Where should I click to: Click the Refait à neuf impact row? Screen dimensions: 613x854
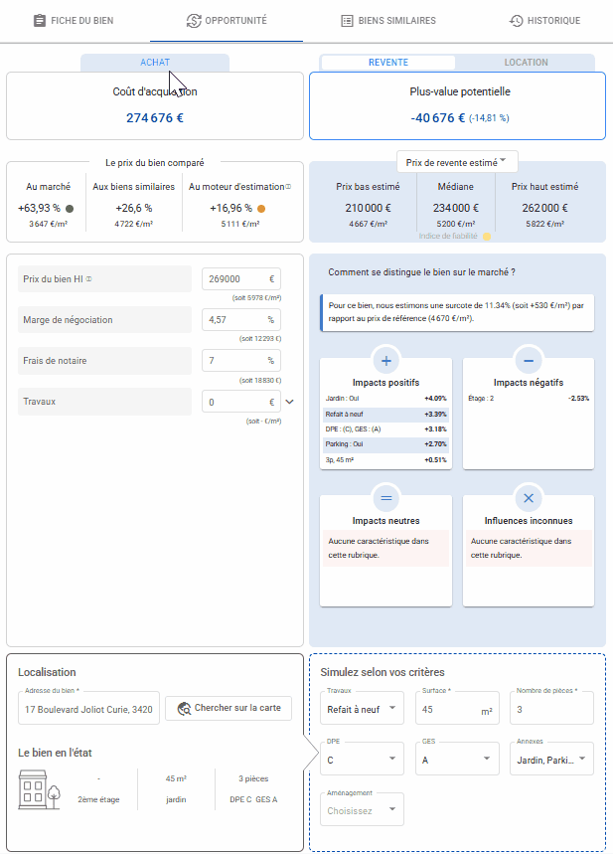(386, 414)
